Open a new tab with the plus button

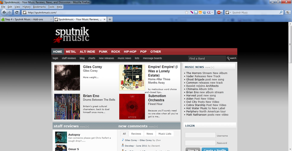(110, 19)
